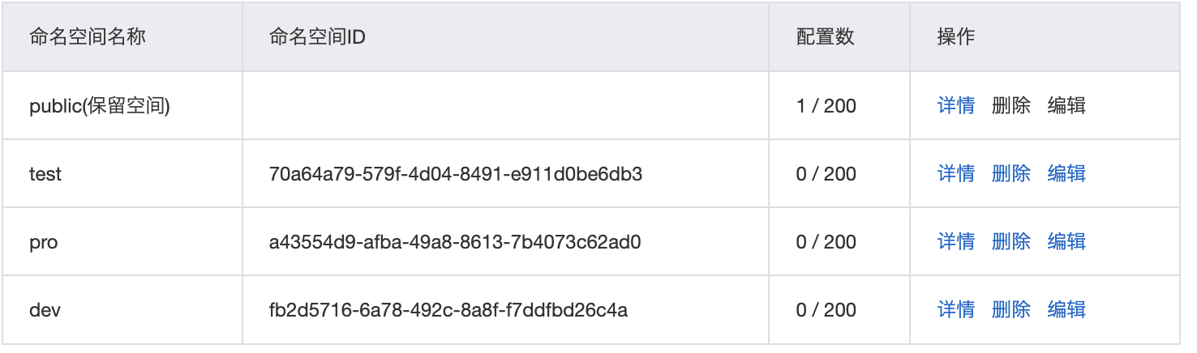Viewport: 1197px width, 353px height.
Task: Open 详情 for the public namespace
Action: pyautogui.click(x=956, y=105)
